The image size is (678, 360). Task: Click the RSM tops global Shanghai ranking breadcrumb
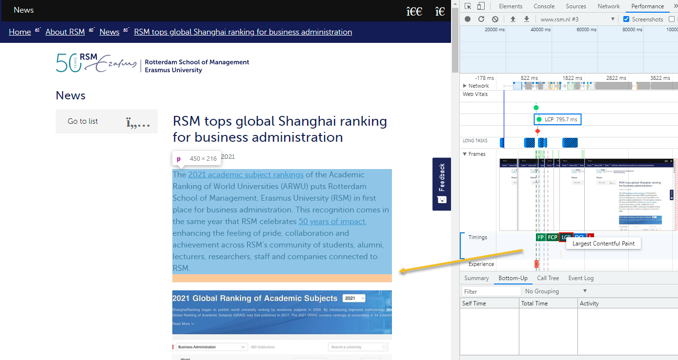tap(243, 32)
